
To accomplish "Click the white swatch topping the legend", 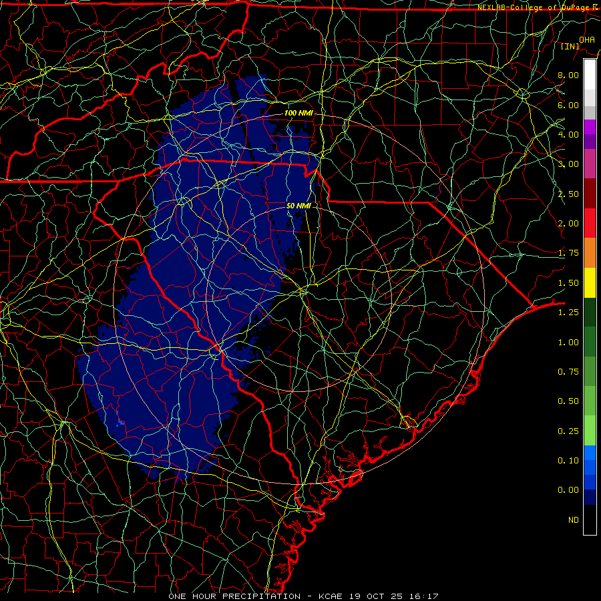I will tap(590, 74).
